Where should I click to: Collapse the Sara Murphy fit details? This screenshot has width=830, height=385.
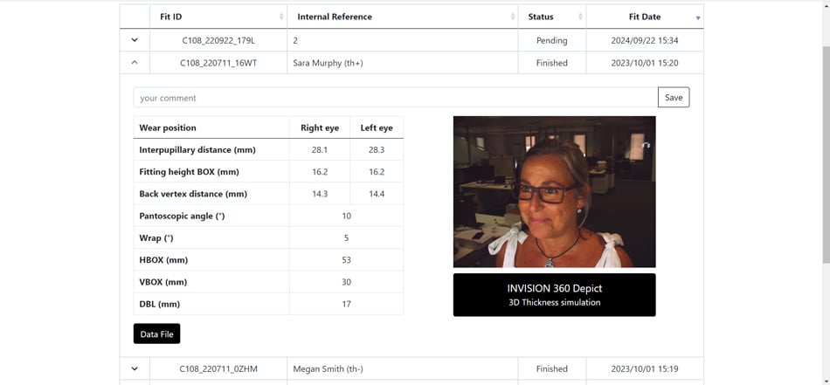click(135, 63)
